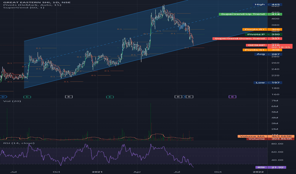
Task: Click the Volume 303.865K label
Action: [270, 139]
